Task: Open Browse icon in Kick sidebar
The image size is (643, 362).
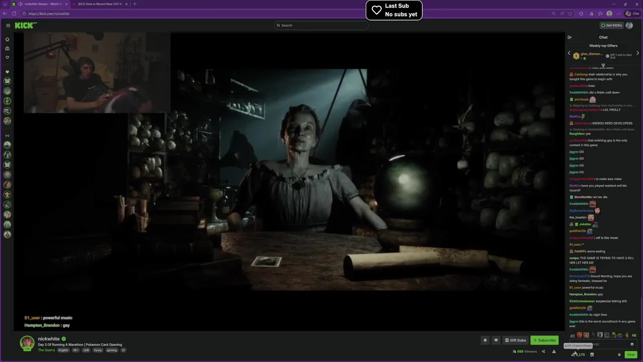Action: coord(7,48)
